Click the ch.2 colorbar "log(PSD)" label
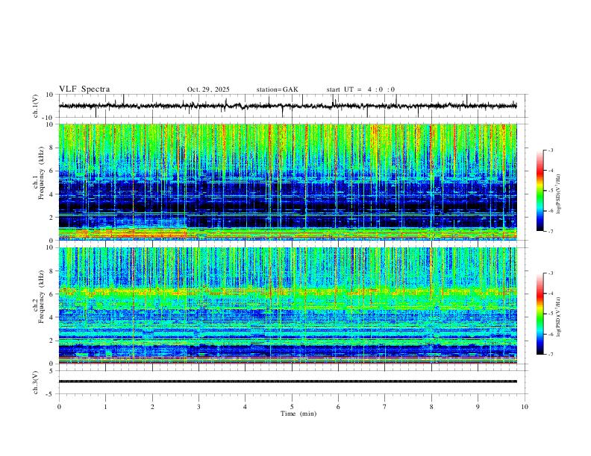Screen dimensions: 591x456 click(559, 317)
